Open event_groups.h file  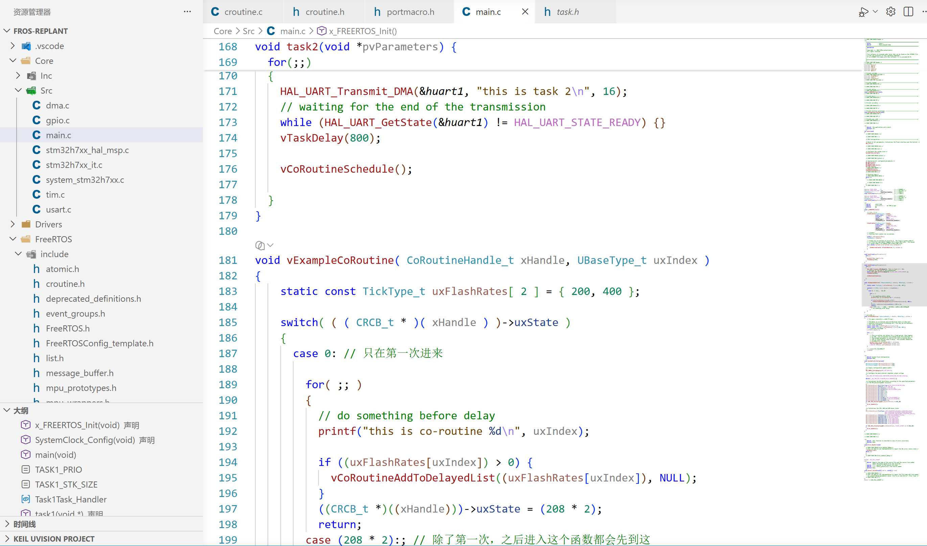pyautogui.click(x=101, y=314)
